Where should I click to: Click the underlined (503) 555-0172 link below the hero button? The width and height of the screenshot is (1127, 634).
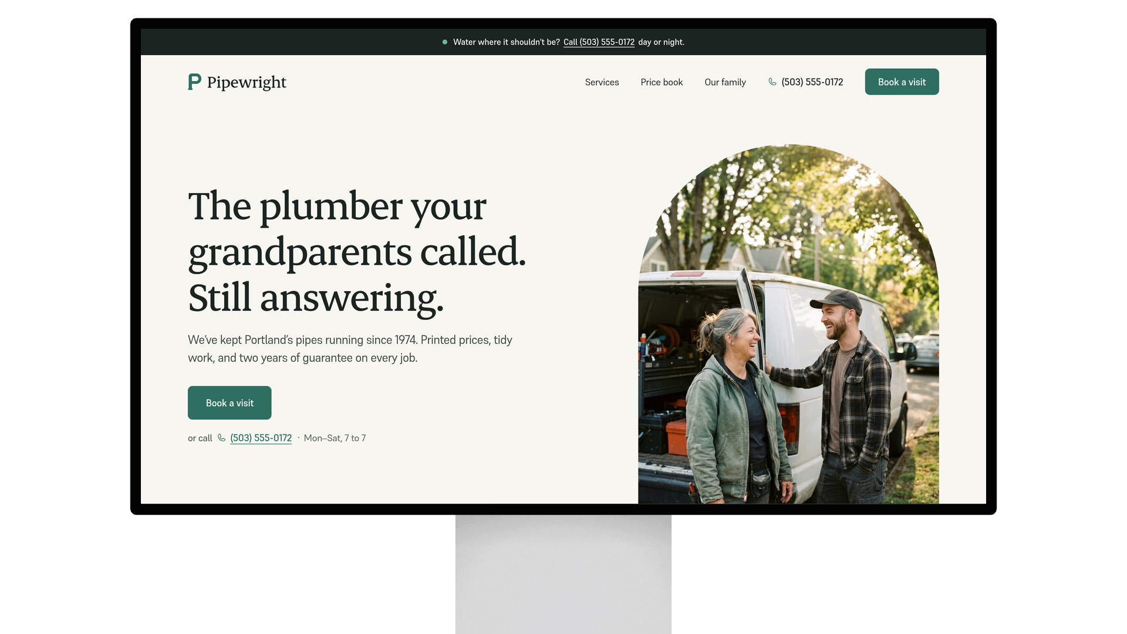pyautogui.click(x=261, y=438)
